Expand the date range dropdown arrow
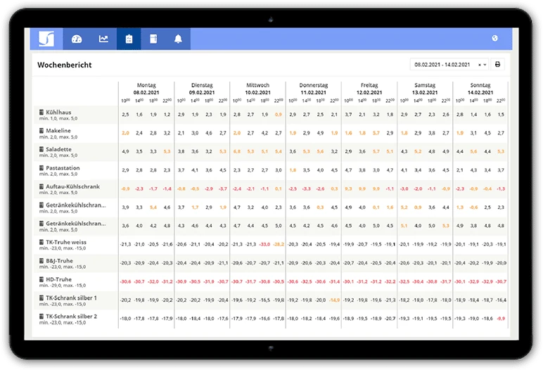The image size is (543, 370). click(485, 65)
